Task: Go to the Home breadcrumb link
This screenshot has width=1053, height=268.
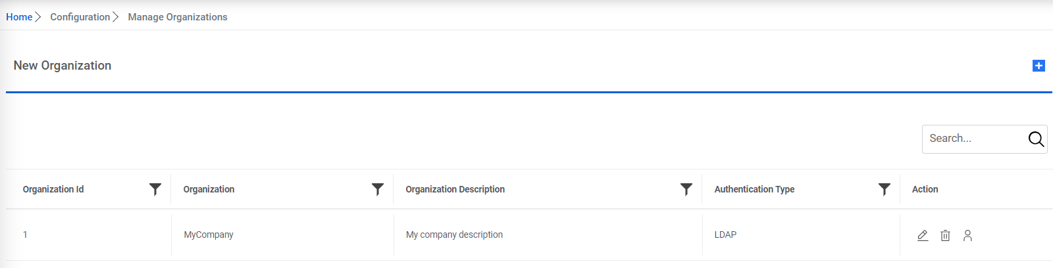Action: click(19, 17)
